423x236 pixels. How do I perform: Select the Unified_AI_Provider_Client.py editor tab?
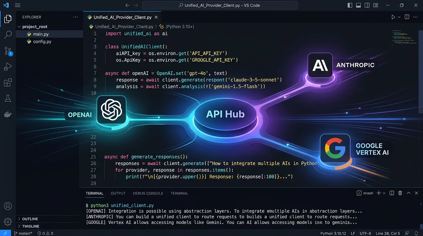[x=122, y=17]
